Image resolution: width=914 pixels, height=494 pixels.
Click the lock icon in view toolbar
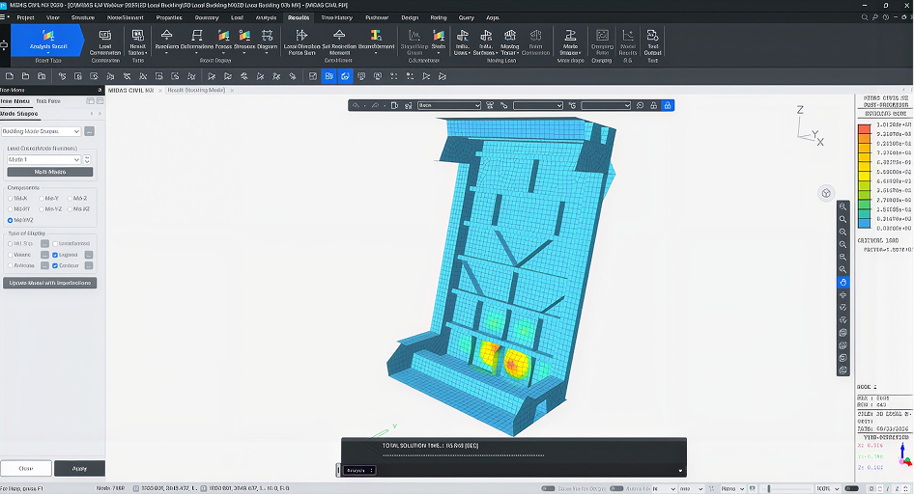tap(668, 105)
